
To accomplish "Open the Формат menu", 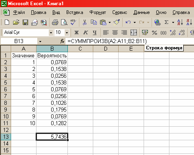I will click(98, 12).
